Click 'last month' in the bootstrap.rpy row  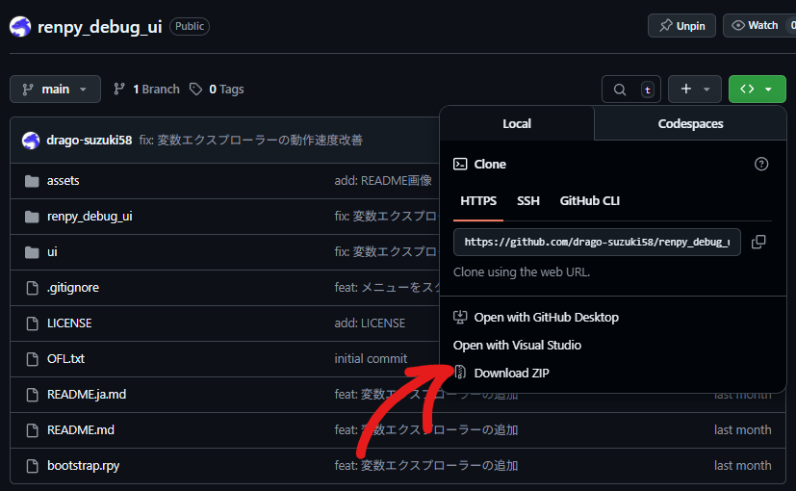coord(743,466)
